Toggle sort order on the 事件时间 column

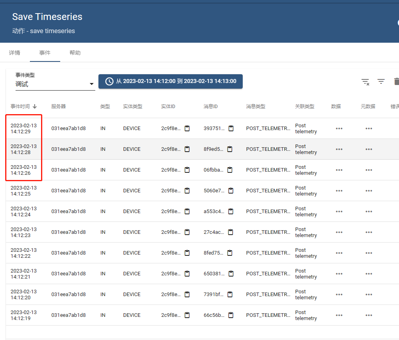pos(24,107)
